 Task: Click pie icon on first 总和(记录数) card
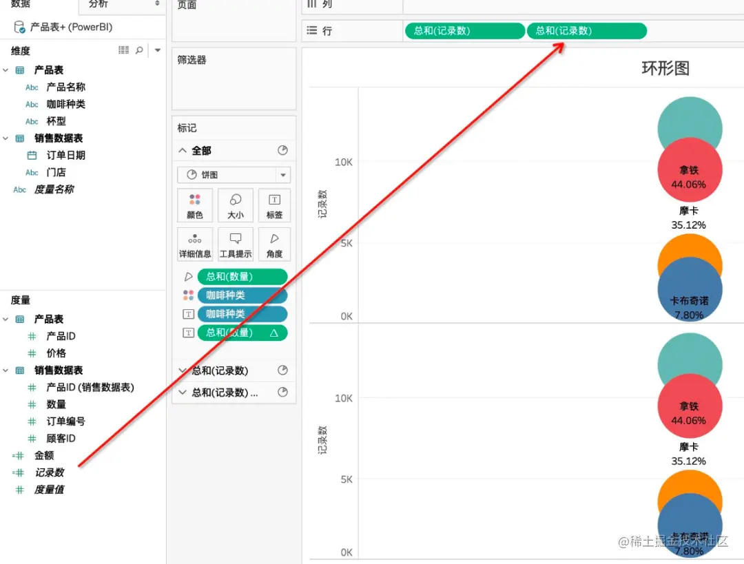pos(283,370)
